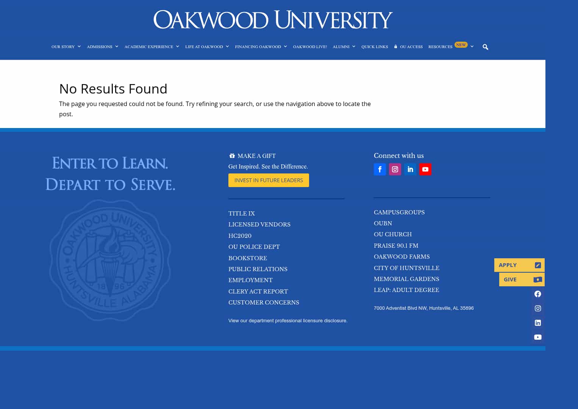Image resolution: width=578 pixels, height=409 pixels.
Task: Click the footer YouTube icon under Connect with us
Action: (425, 169)
